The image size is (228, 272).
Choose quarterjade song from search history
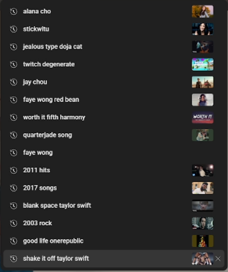point(113,135)
